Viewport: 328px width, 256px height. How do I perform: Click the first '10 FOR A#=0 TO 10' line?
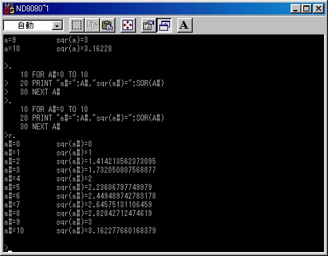54,75
